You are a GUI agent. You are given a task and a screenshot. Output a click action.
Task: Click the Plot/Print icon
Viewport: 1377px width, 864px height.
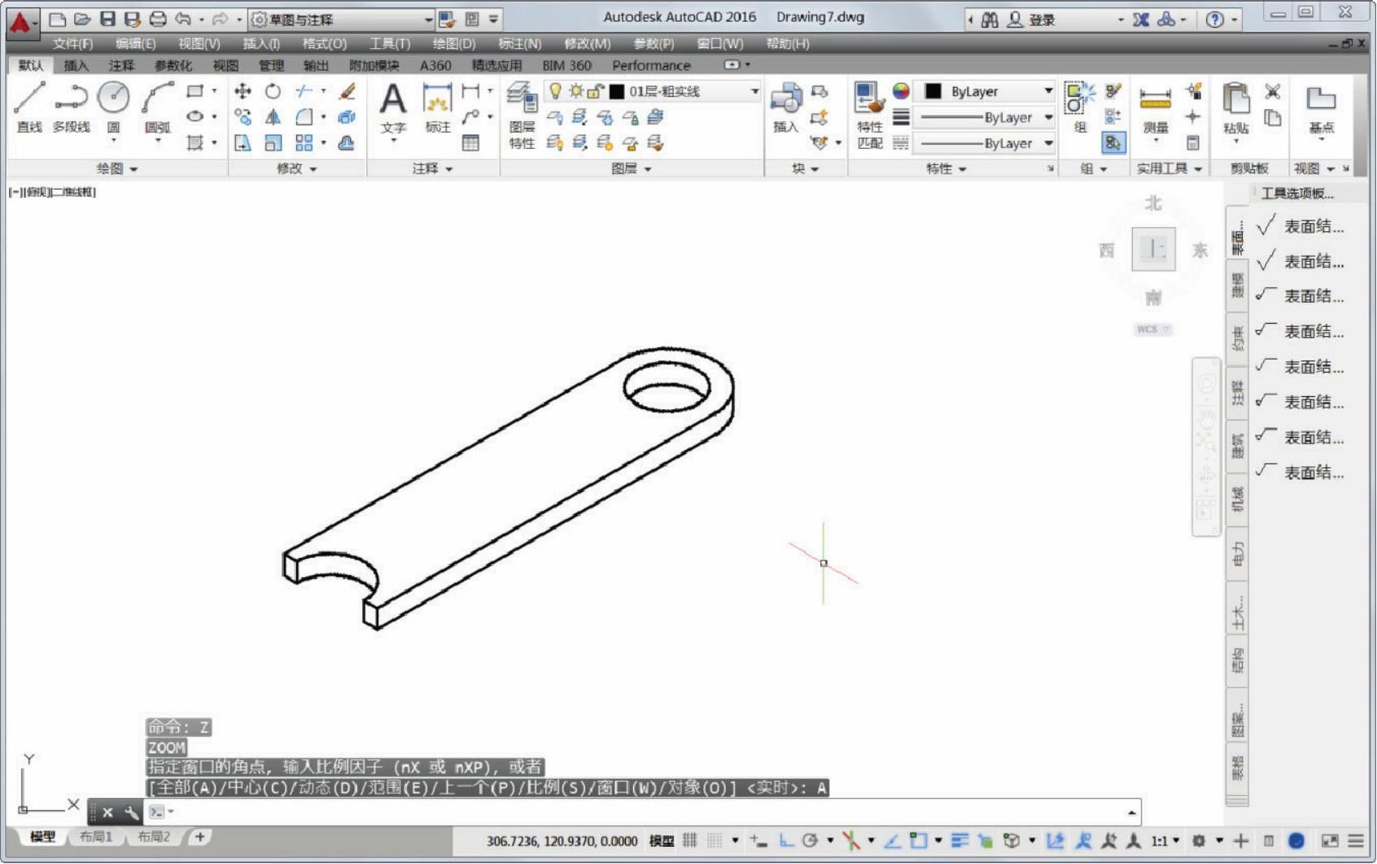tap(158, 19)
